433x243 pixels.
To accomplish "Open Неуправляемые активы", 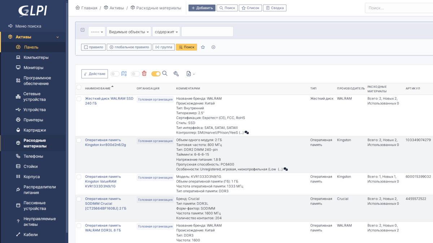I will (x=39, y=221).
